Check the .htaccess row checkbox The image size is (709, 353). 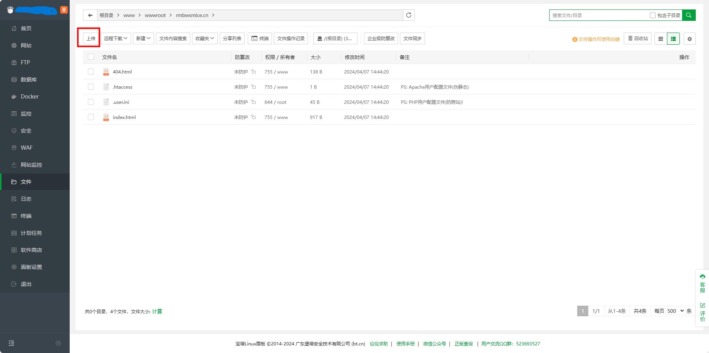click(91, 87)
